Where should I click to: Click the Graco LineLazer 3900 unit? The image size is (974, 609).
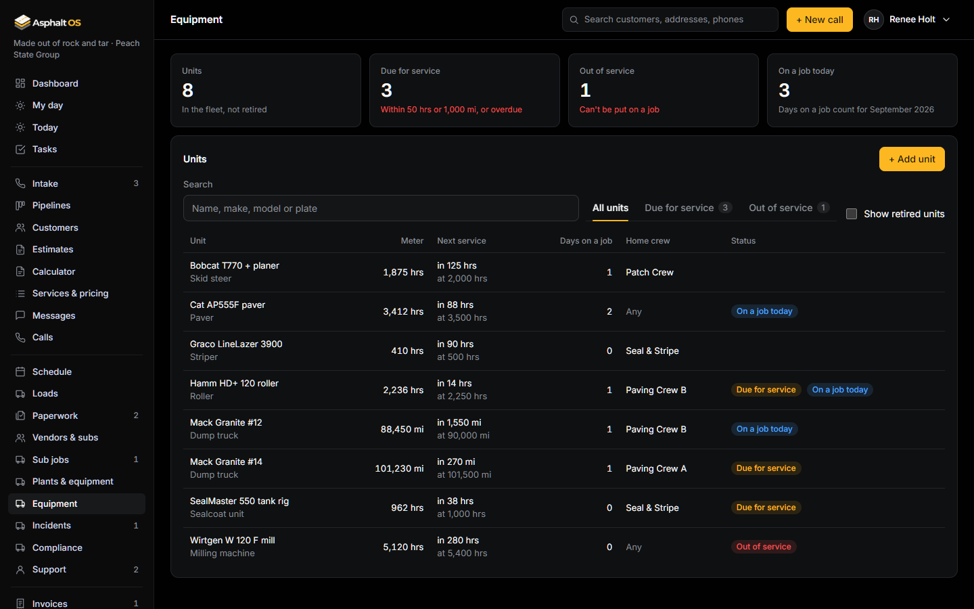(236, 344)
